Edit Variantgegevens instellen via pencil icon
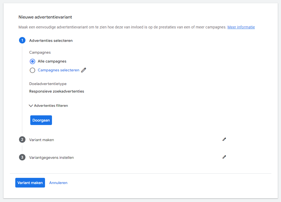Viewport: 281px width, 202px height. (x=224, y=157)
